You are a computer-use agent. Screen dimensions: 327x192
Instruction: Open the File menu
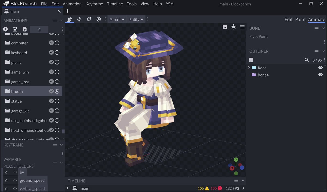click(x=44, y=4)
